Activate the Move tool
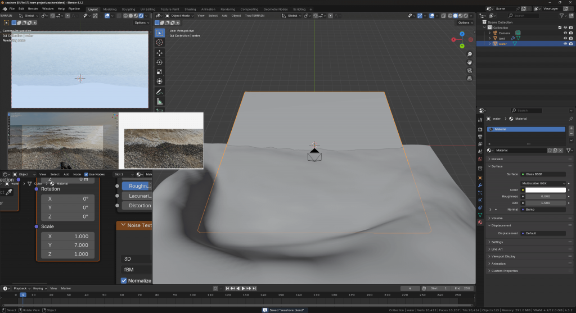Viewport: 576px width, 313px height. (160, 52)
